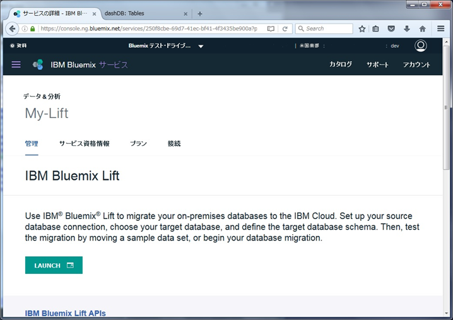Go to Firefox home page icon
The height and width of the screenshot is (320, 453).
(x=423, y=28)
